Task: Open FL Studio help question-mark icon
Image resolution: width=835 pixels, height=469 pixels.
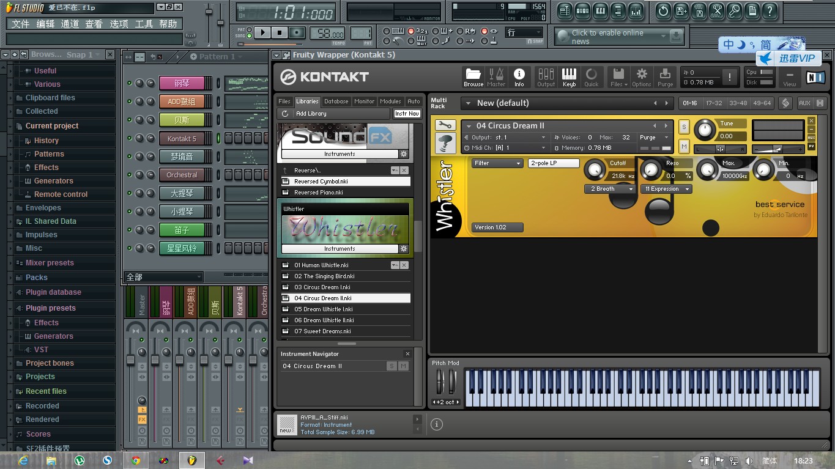Action: (x=770, y=10)
